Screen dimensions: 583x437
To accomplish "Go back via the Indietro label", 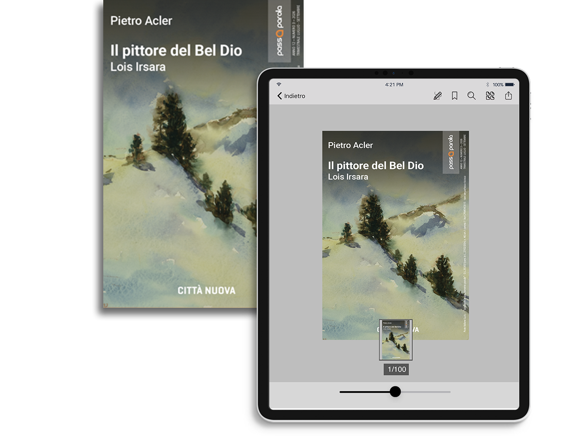I will click(295, 96).
